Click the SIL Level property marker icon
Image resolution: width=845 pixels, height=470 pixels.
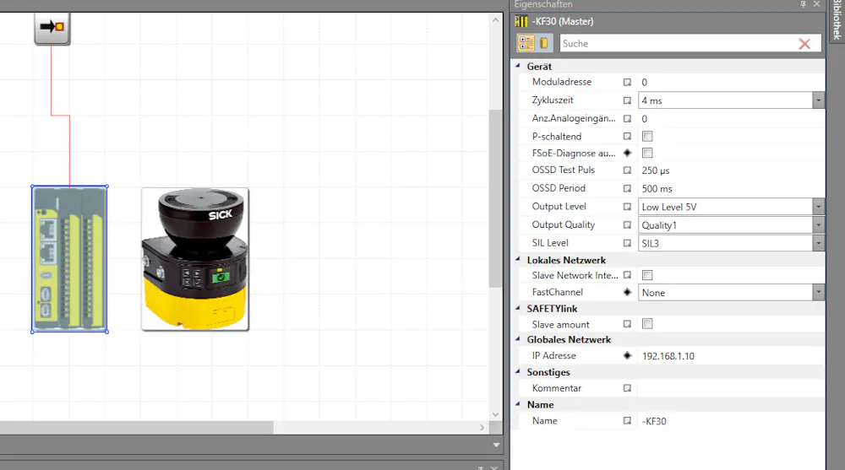627,243
